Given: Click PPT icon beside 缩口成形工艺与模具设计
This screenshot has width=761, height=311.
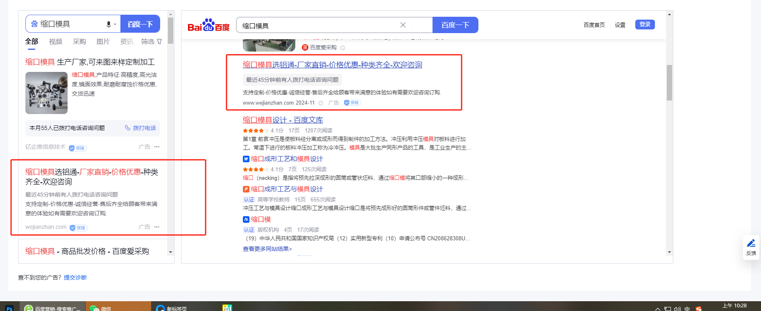Looking at the screenshot, I should pos(246,189).
